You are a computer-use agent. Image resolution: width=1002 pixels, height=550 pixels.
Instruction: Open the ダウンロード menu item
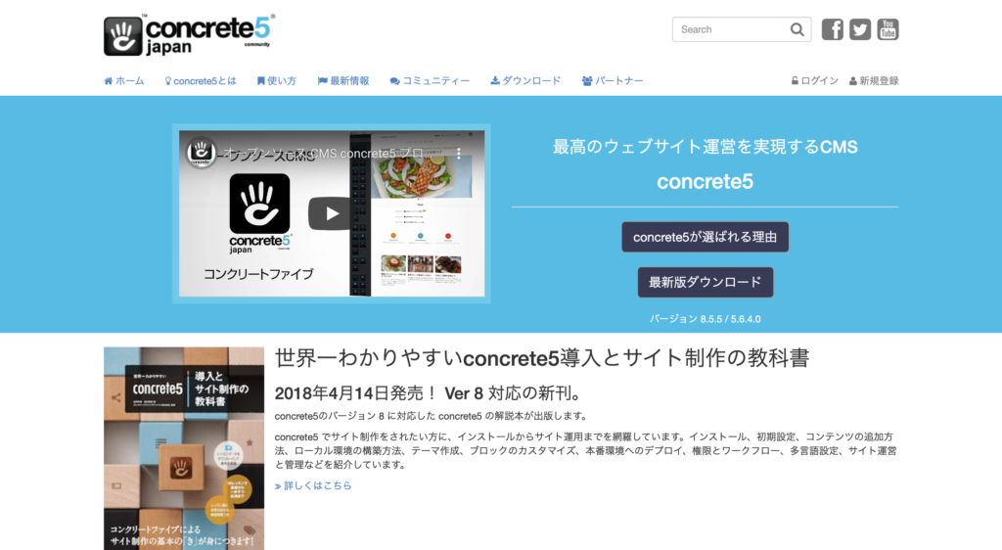click(525, 81)
